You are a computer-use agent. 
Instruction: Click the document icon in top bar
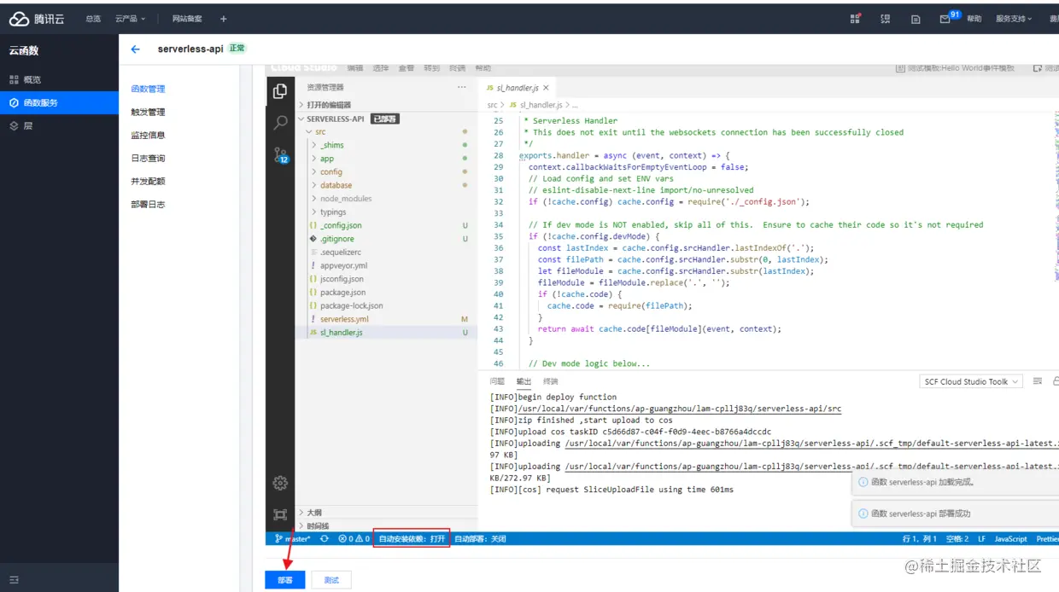pyautogui.click(x=916, y=19)
